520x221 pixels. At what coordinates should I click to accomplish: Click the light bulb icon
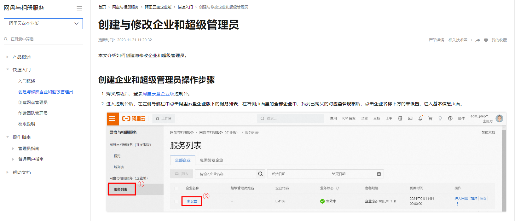[440, 119]
